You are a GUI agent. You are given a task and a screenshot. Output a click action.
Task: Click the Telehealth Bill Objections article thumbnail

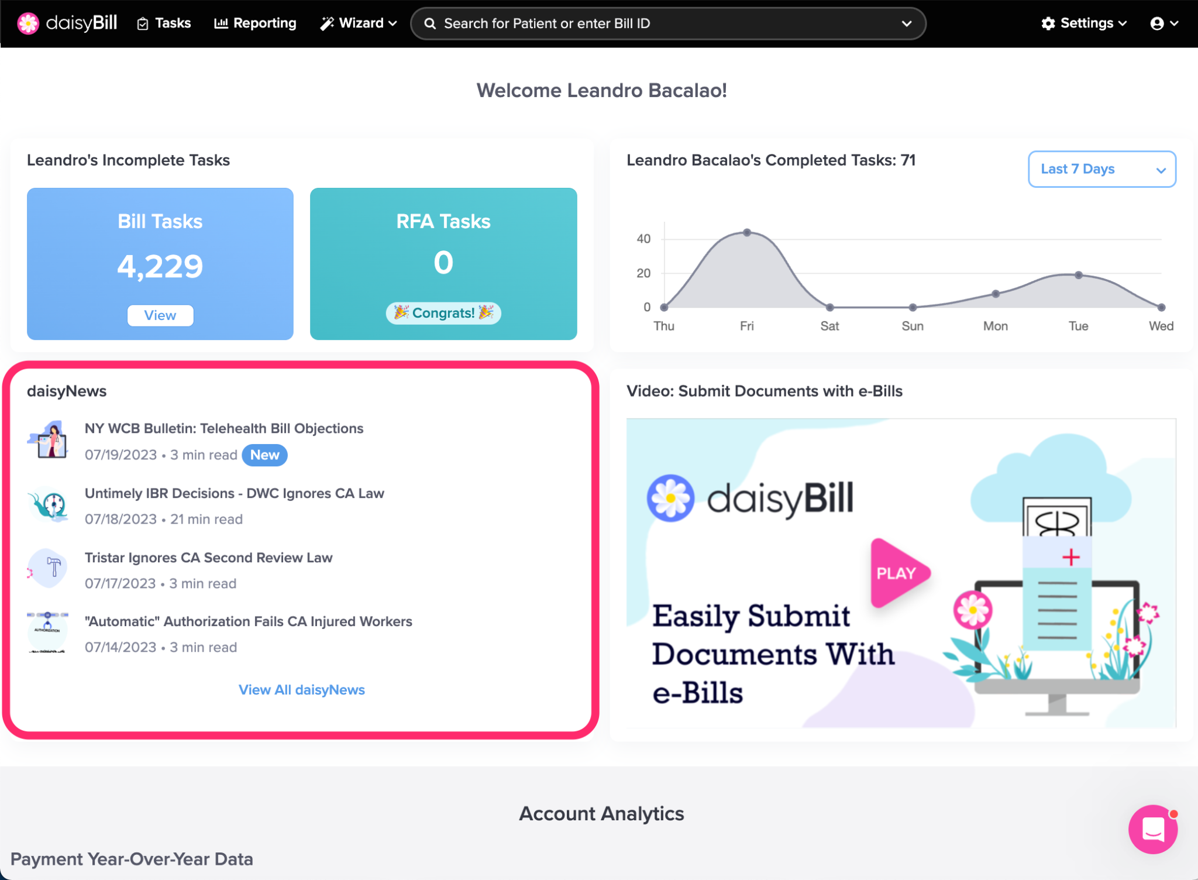49,440
